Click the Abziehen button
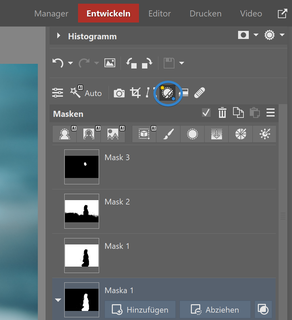This screenshot has width=292, height=320. pos(215,309)
